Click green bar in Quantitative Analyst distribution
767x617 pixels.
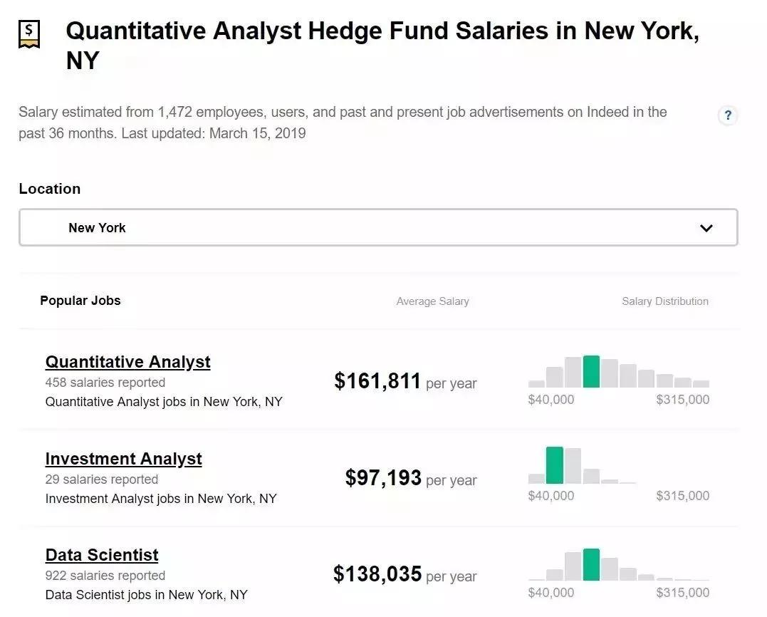point(591,372)
